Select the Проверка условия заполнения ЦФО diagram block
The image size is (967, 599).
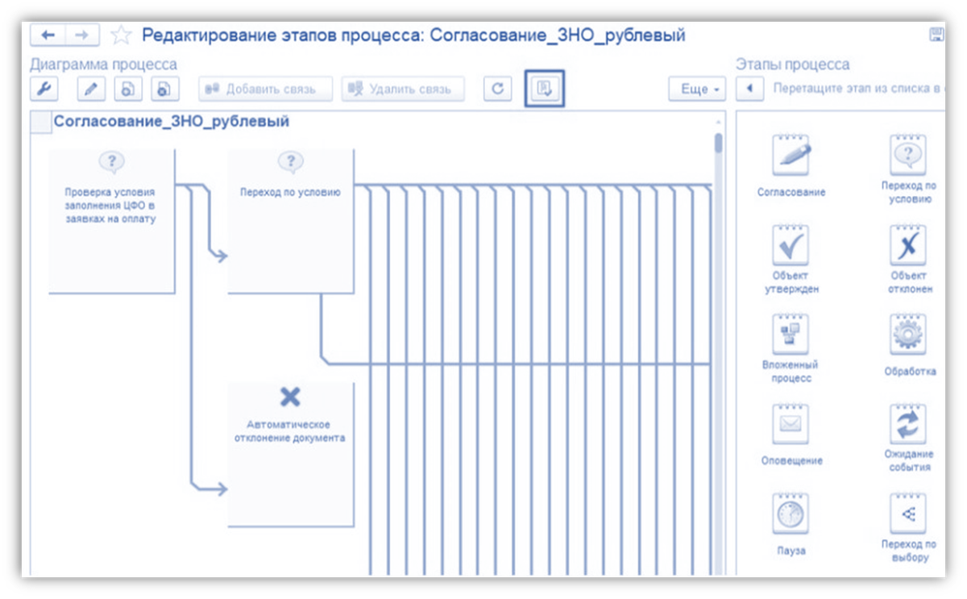111,221
